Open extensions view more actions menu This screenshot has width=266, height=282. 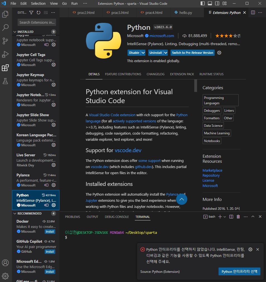tap(53, 13)
